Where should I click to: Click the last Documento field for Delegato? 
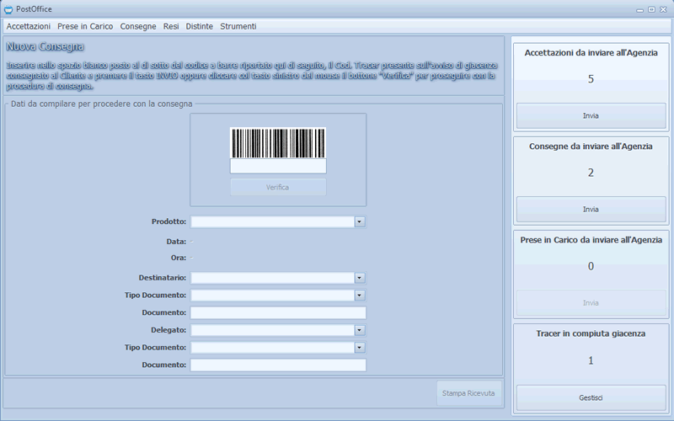click(278, 365)
